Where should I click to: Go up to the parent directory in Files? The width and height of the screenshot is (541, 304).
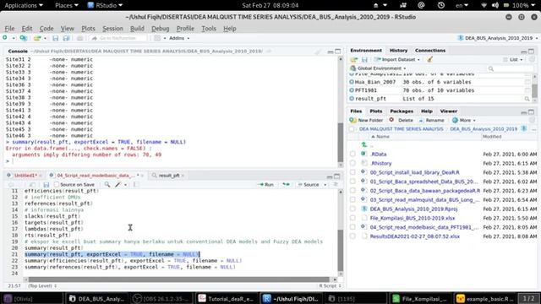tap(364, 144)
